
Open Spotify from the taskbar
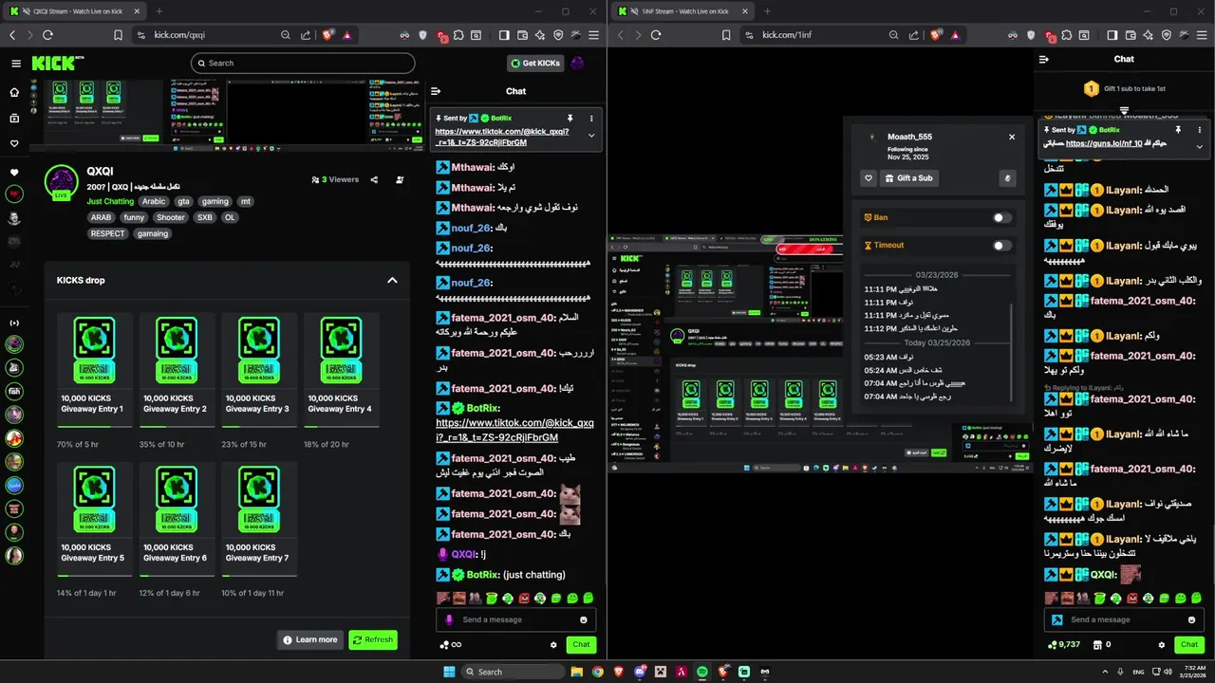pos(701,672)
